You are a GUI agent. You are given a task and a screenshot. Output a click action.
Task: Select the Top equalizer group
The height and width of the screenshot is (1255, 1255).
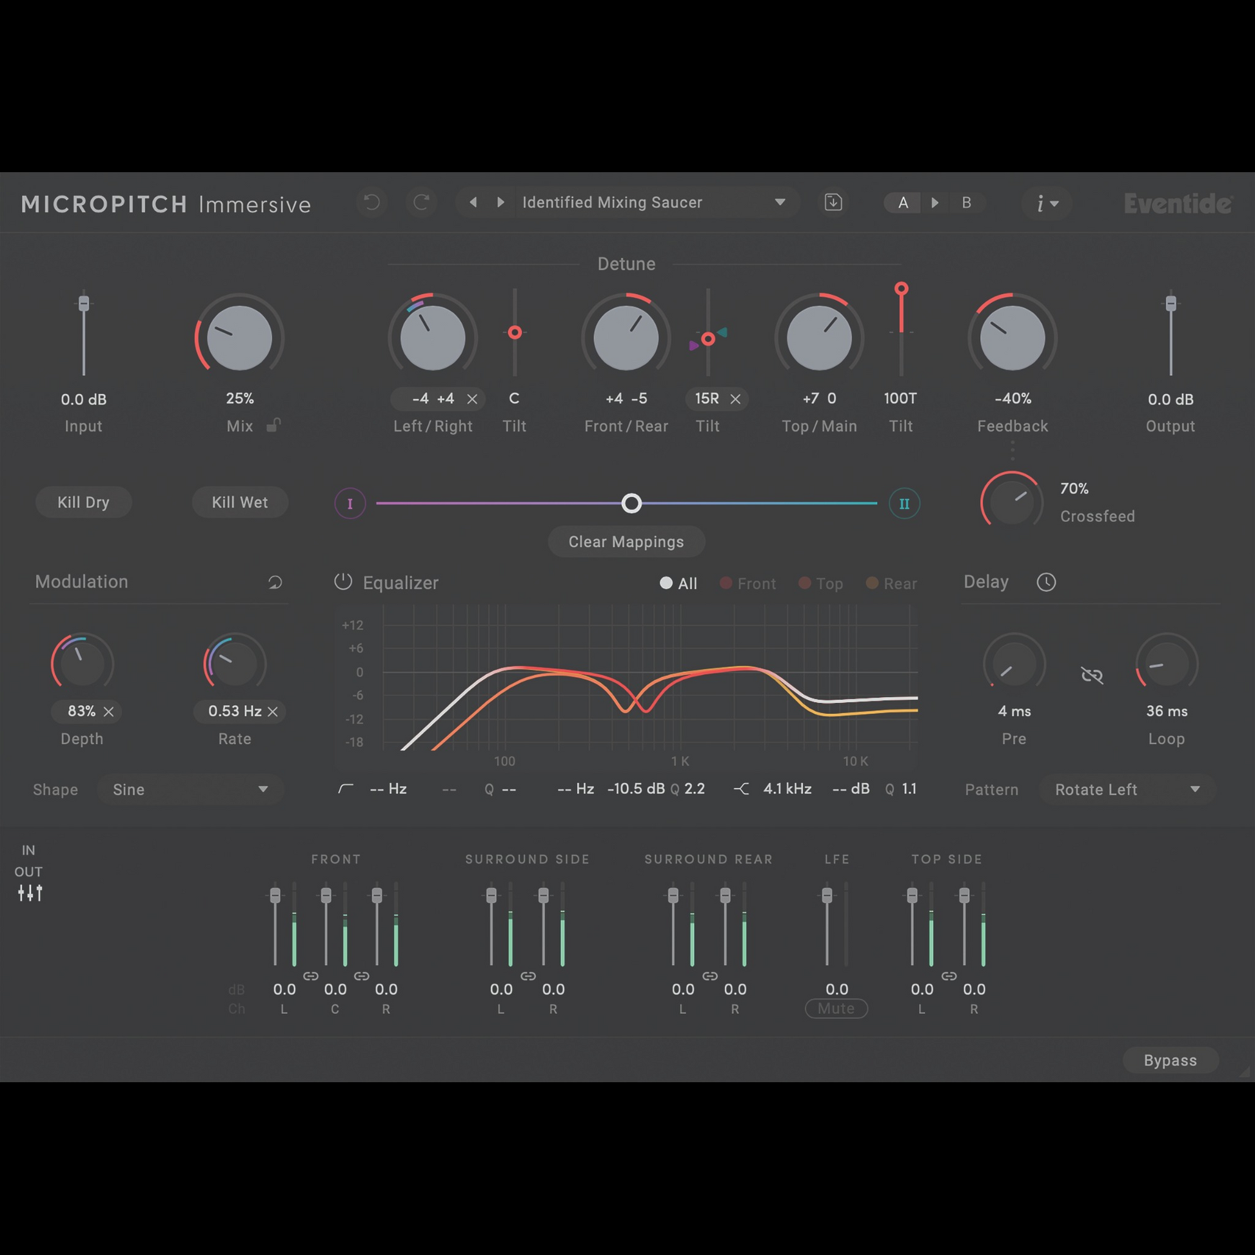pos(820,584)
